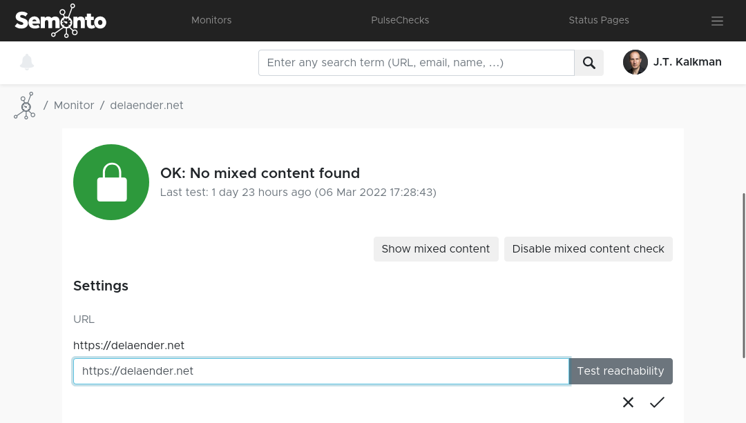This screenshot has width=746, height=423.
Task: Open notifications bell
Action: pos(27,62)
